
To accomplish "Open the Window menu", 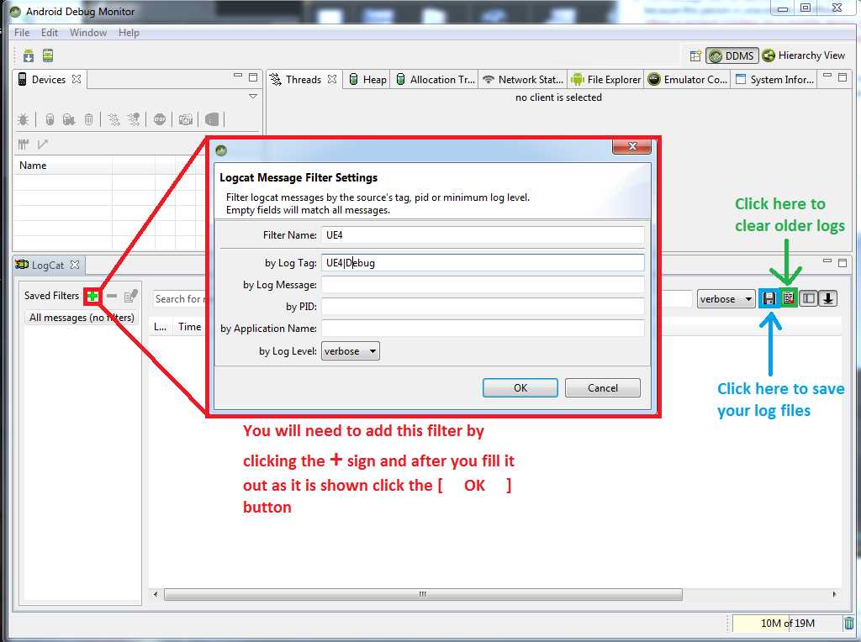I will pos(88,33).
